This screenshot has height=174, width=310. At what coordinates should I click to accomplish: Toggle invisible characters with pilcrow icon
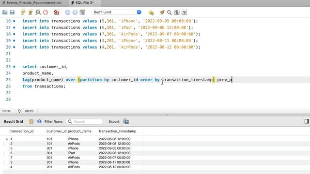tap(177, 12)
